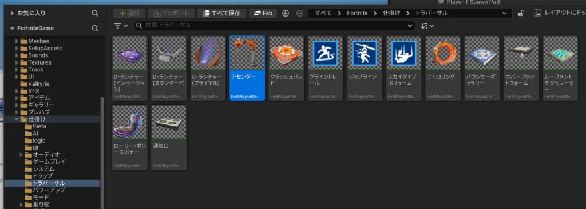Click すべて保存 to save all
Screen dimensions: 586x209
(x=221, y=14)
